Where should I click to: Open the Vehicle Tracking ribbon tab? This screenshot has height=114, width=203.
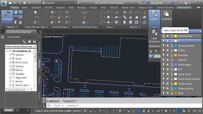(165, 8)
